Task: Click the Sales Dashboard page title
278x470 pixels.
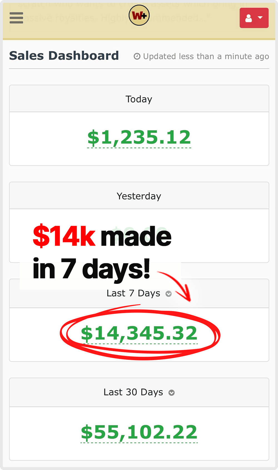Action: pyautogui.click(x=64, y=56)
